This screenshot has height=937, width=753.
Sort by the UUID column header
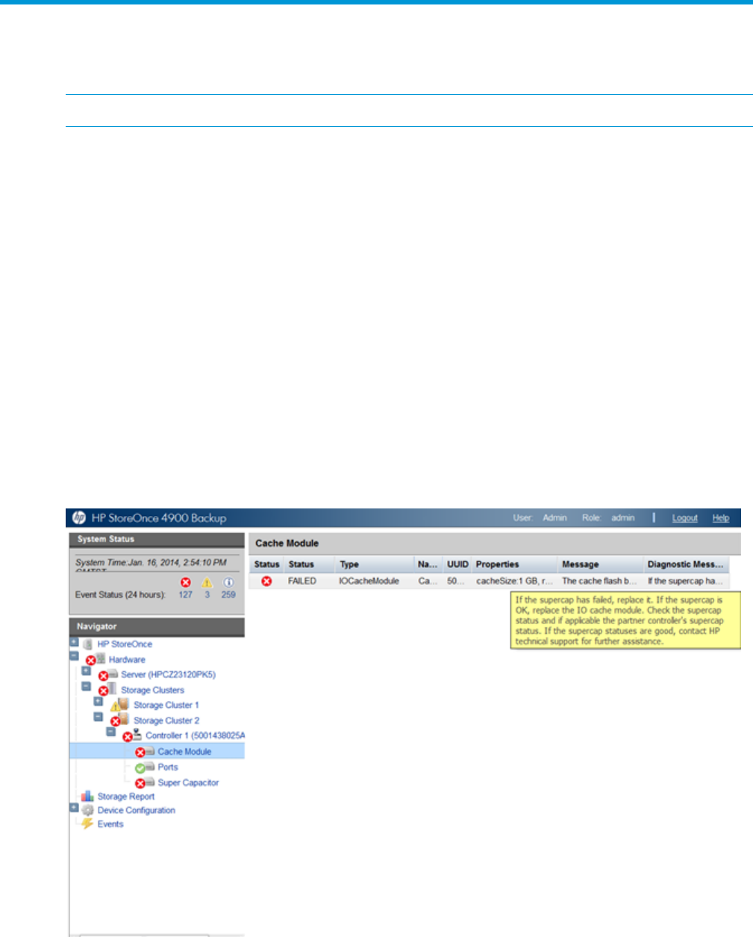click(457, 564)
